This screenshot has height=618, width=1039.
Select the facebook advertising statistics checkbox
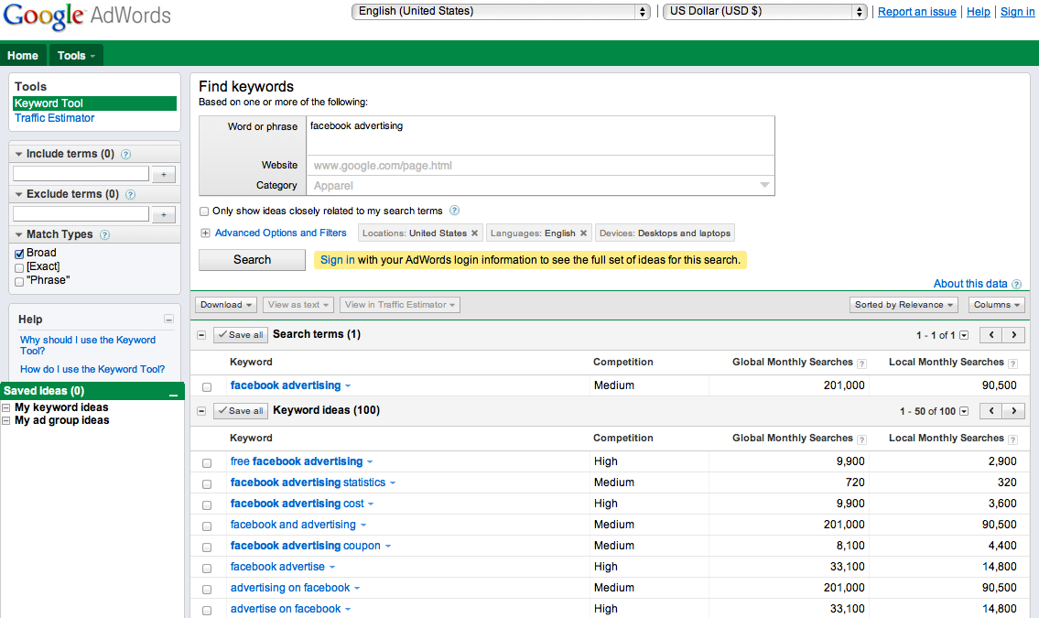207,484
